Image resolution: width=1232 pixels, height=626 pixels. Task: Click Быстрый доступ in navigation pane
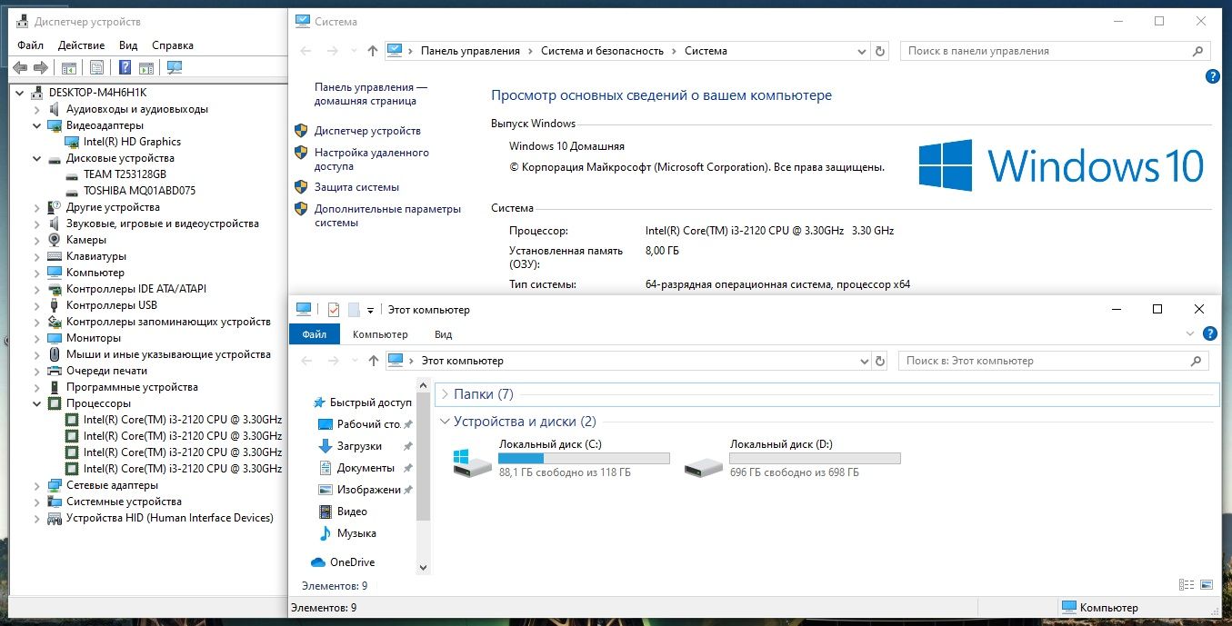(x=370, y=402)
